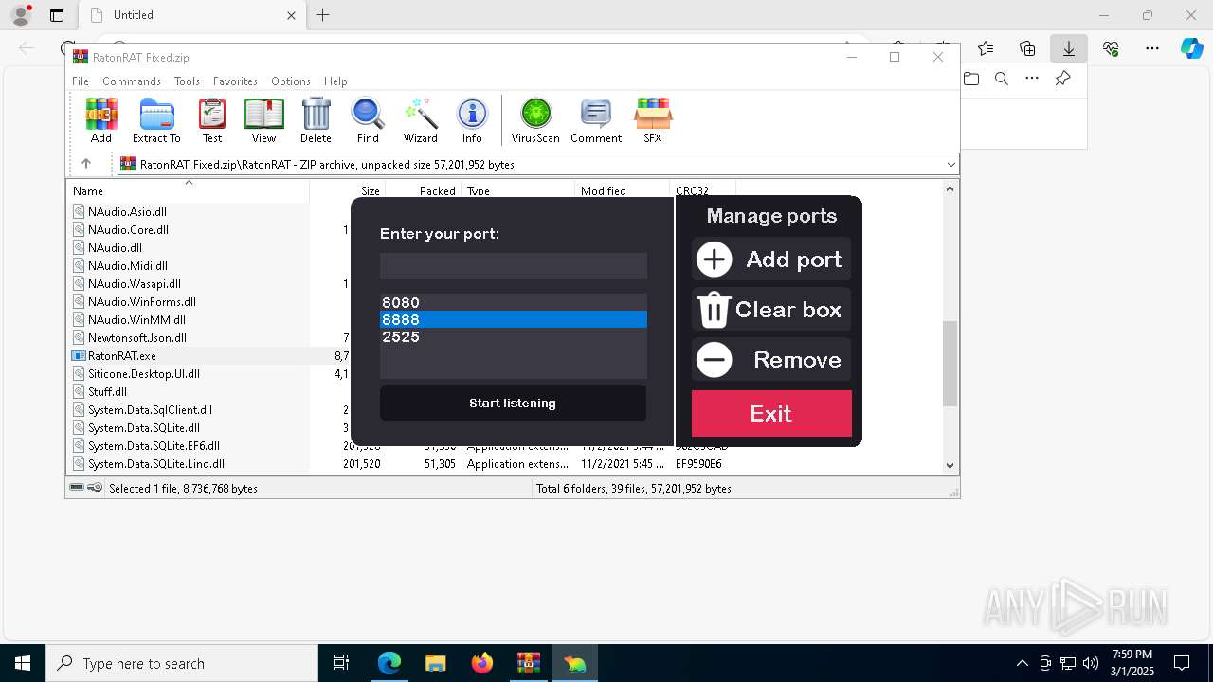
Task: Click the file list vertical scrollbar thumb
Action: (950, 364)
